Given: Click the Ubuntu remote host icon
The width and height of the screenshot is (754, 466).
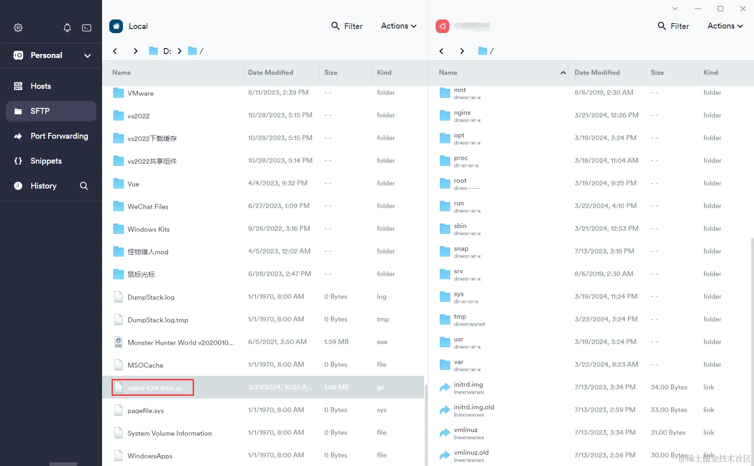Looking at the screenshot, I should click(x=443, y=26).
